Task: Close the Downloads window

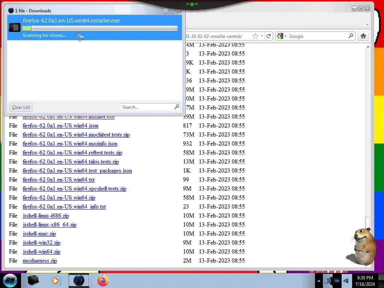Action: pos(179,11)
